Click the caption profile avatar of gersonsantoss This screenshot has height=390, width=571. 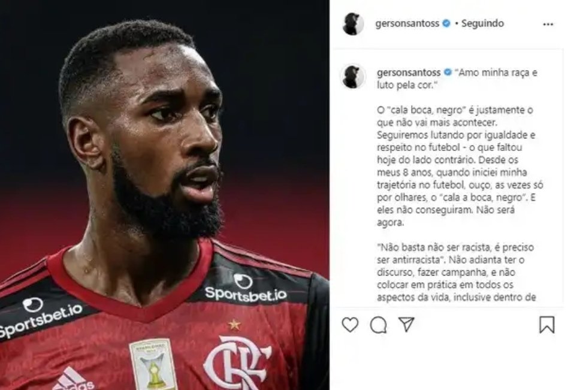352,77
